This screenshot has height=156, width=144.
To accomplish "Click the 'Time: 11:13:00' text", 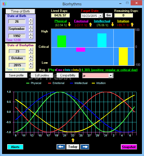I will [x=15, y=69].
